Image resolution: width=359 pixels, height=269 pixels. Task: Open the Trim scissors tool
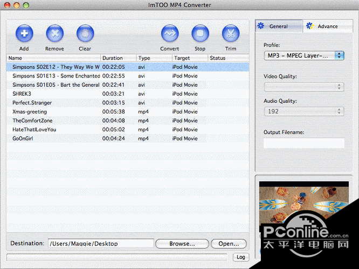[x=231, y=34]
